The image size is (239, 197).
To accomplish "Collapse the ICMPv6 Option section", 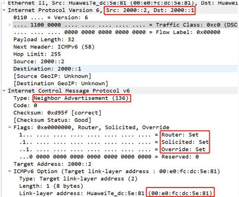I will [10, 171].
